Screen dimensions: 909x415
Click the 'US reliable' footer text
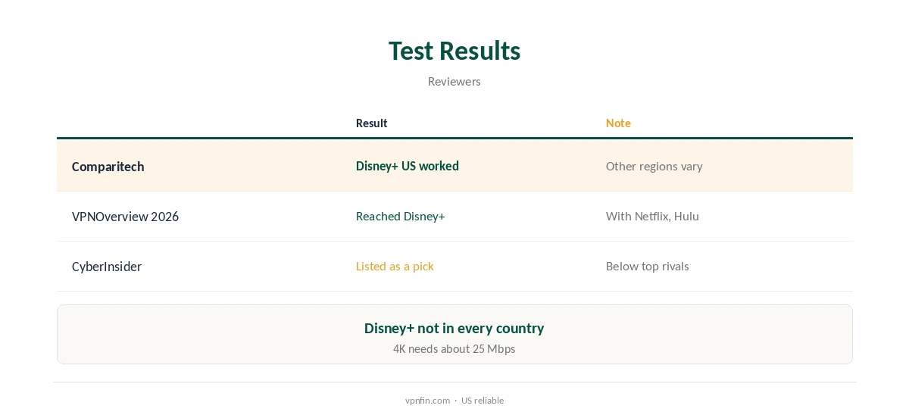(x=483, y=401)
